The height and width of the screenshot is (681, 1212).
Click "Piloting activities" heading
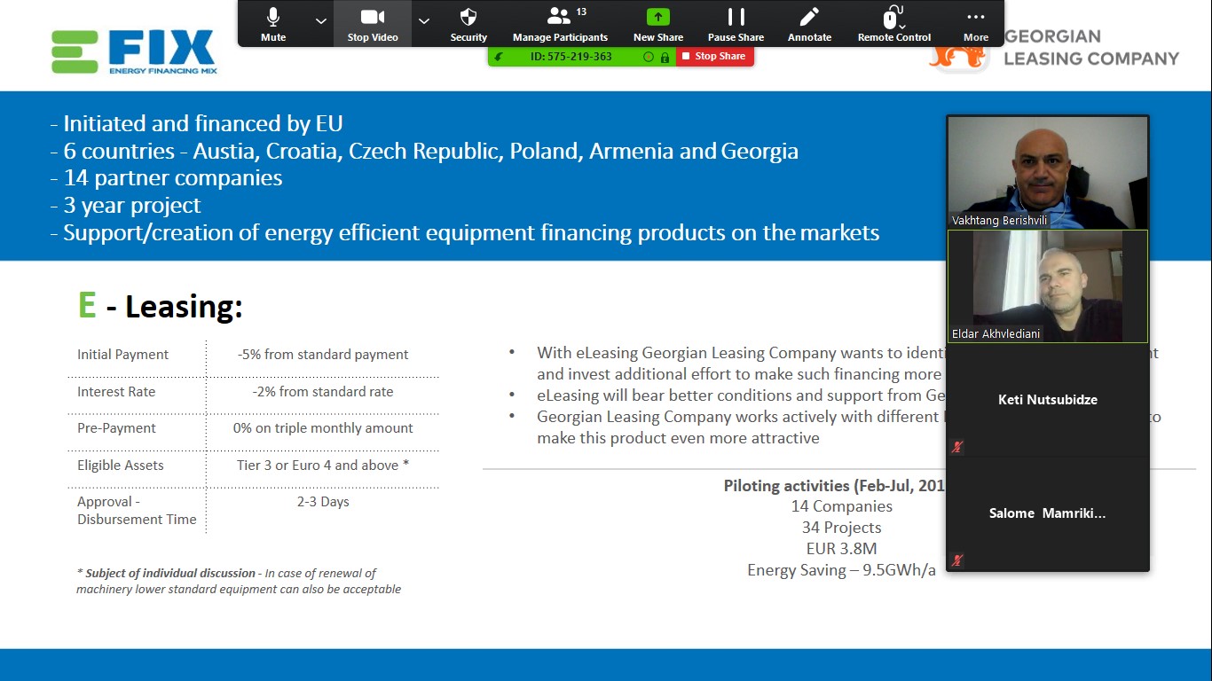(x=834, y=485)
